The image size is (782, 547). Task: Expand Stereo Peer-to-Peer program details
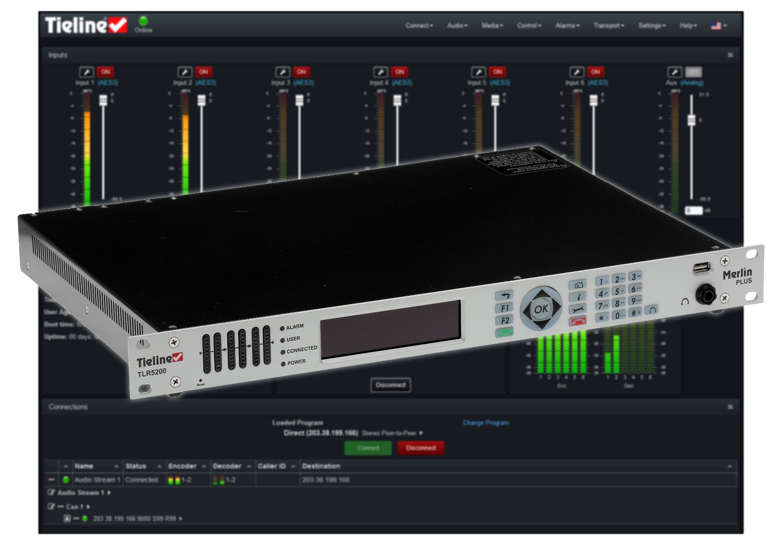tap(421, 433)
